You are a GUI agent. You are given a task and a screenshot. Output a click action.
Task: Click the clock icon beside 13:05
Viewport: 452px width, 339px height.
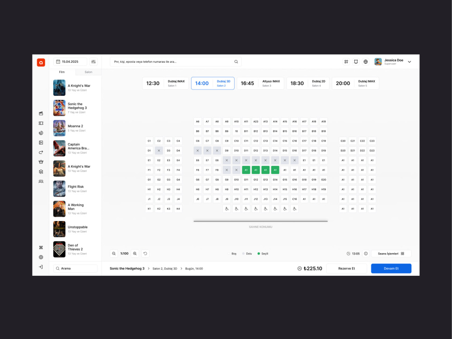coord(348,254)
